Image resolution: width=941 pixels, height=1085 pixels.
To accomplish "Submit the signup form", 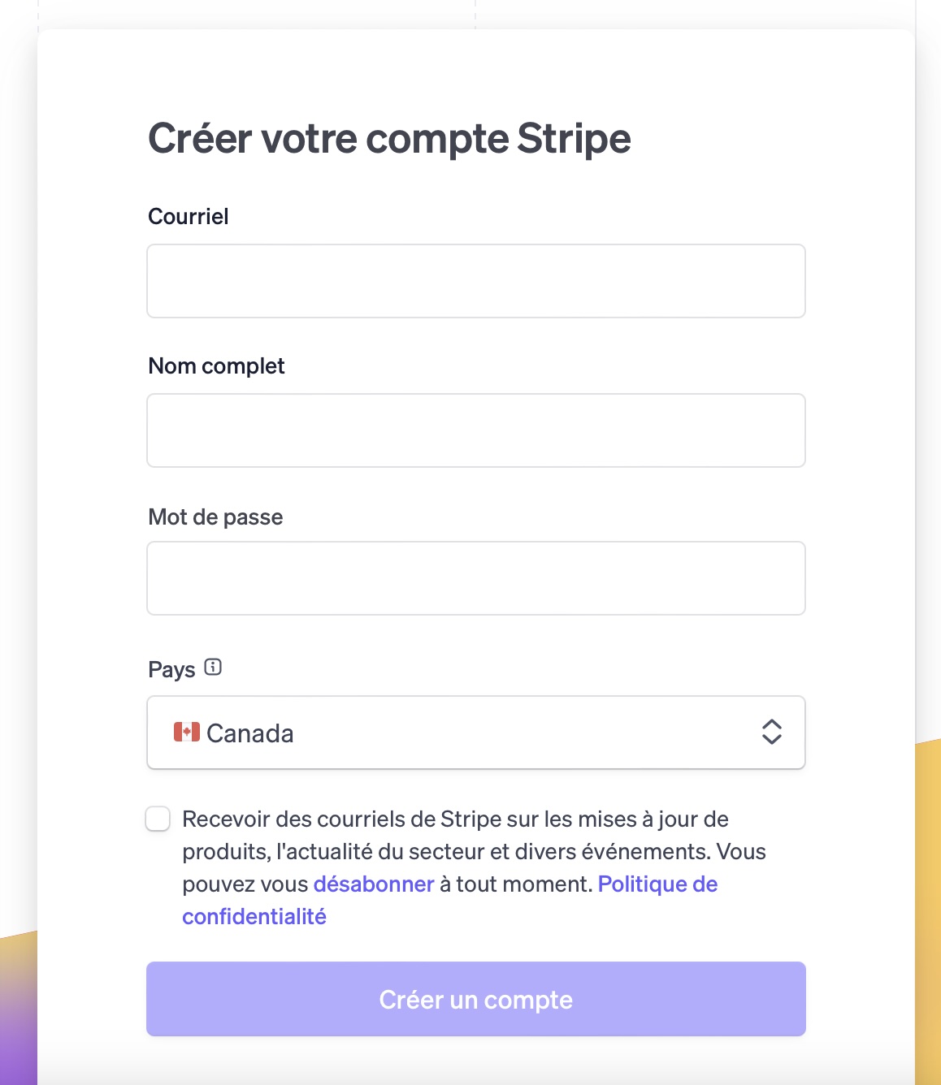I will pyautogui.click(x=475, y=999).
